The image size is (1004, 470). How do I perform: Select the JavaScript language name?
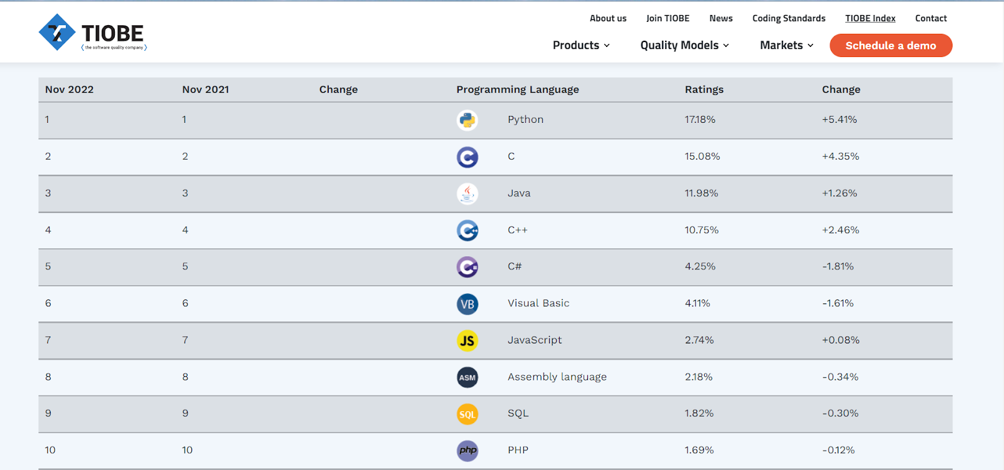pyautogui.click(x=535, y=340)
